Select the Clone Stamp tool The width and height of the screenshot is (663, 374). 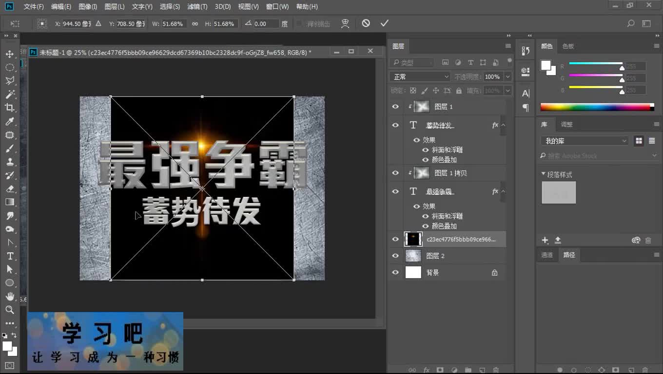point(10,162)
